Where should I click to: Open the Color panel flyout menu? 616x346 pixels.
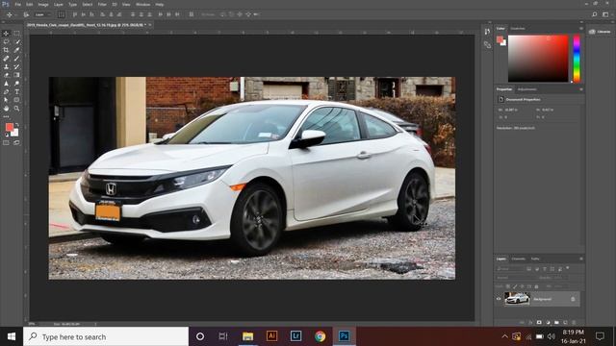pyautogui.click(x=581, y=28)
